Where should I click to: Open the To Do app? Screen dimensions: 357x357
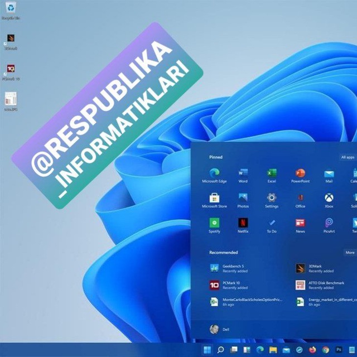(x=272, y=225)
